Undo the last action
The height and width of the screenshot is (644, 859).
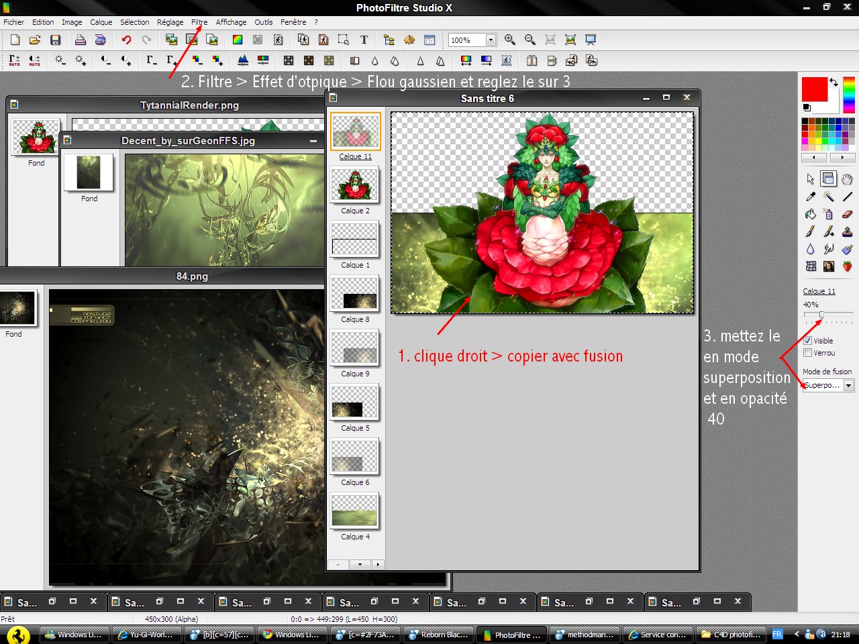[x=126, y=40]
